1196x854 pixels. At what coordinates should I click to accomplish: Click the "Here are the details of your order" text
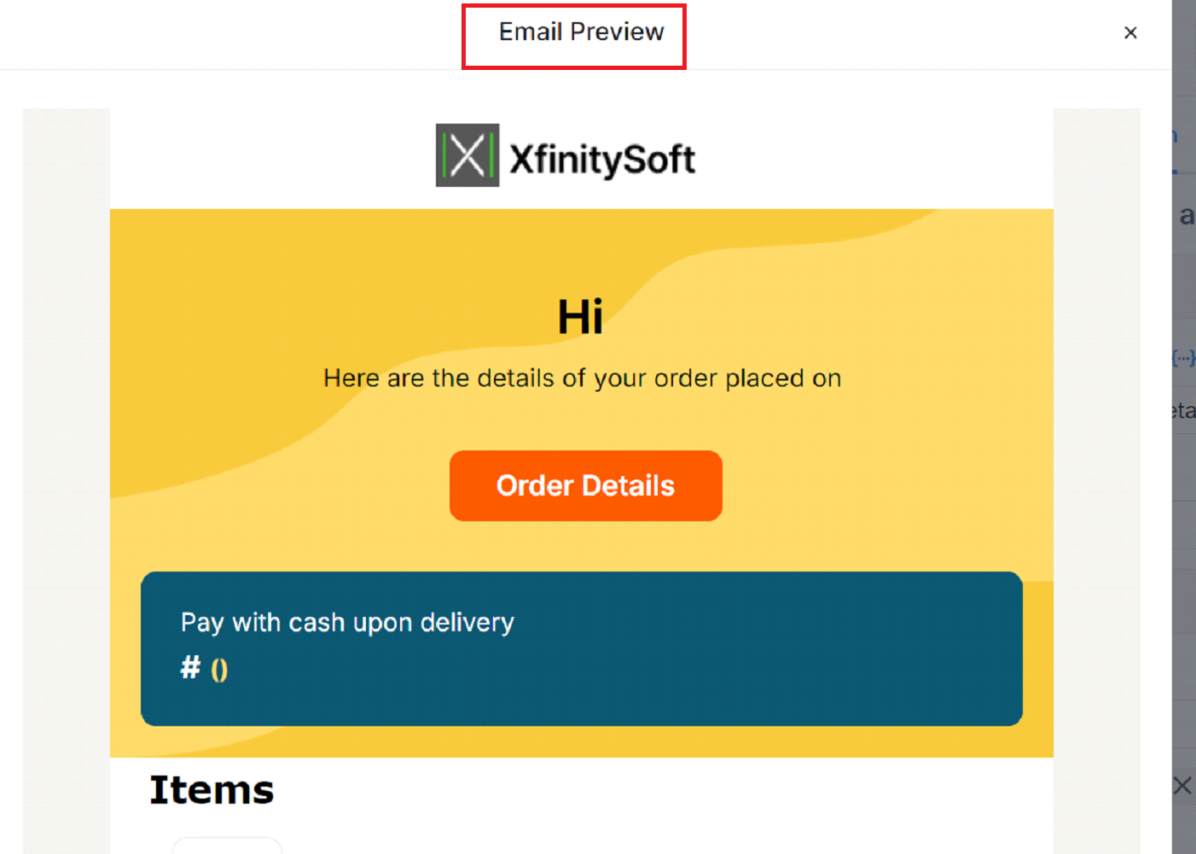(582, 378)
